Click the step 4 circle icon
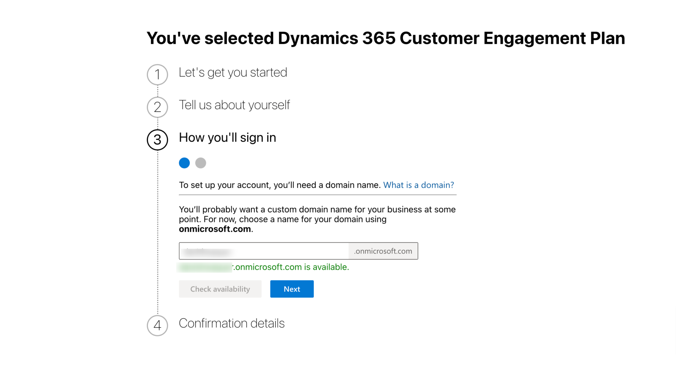 click(x=157, y=326)
